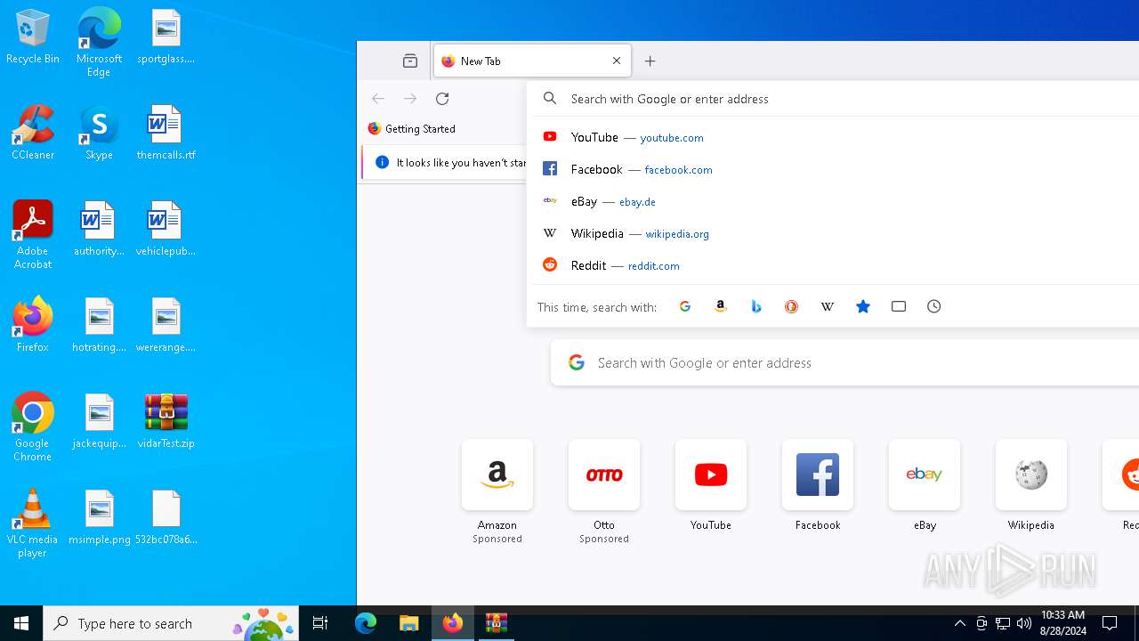Go forward in Firefox

410,99
